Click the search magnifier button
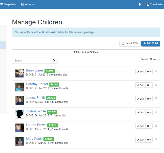This screenshot has height=153, width=164. point(54,60)
